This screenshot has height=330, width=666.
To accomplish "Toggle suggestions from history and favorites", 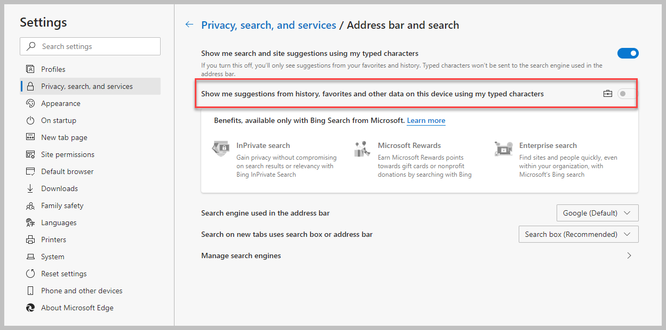I will 627,94.
